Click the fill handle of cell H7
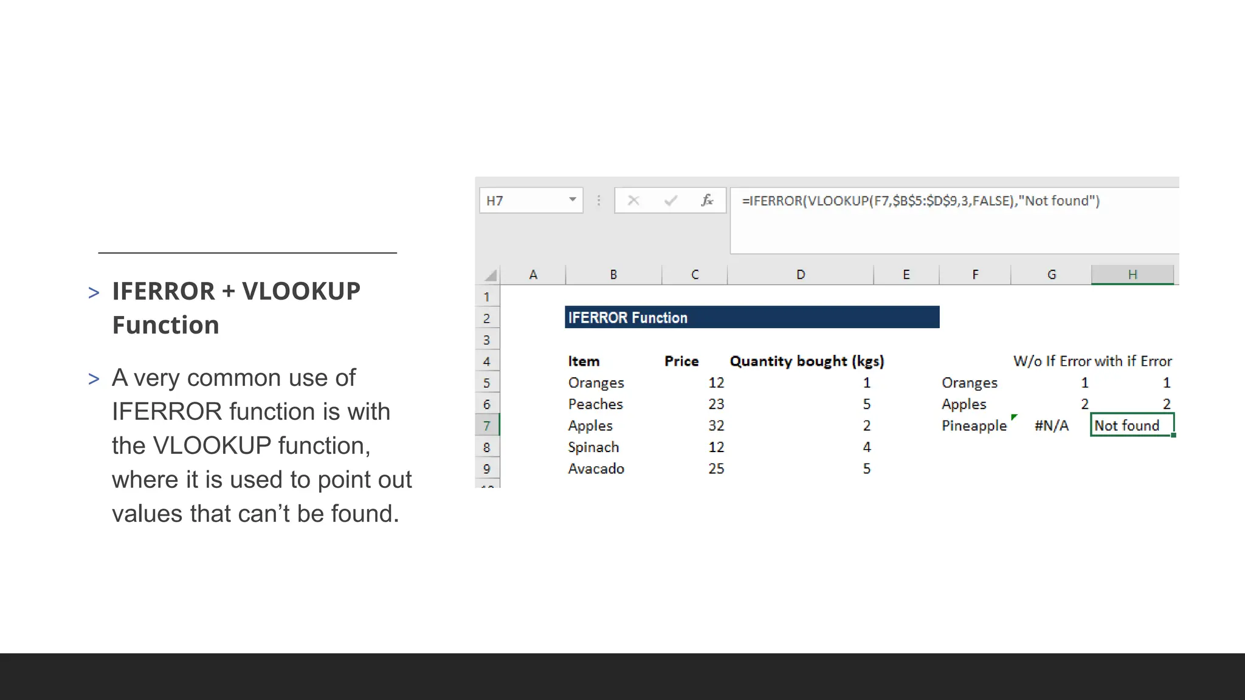 (1173, 435)
